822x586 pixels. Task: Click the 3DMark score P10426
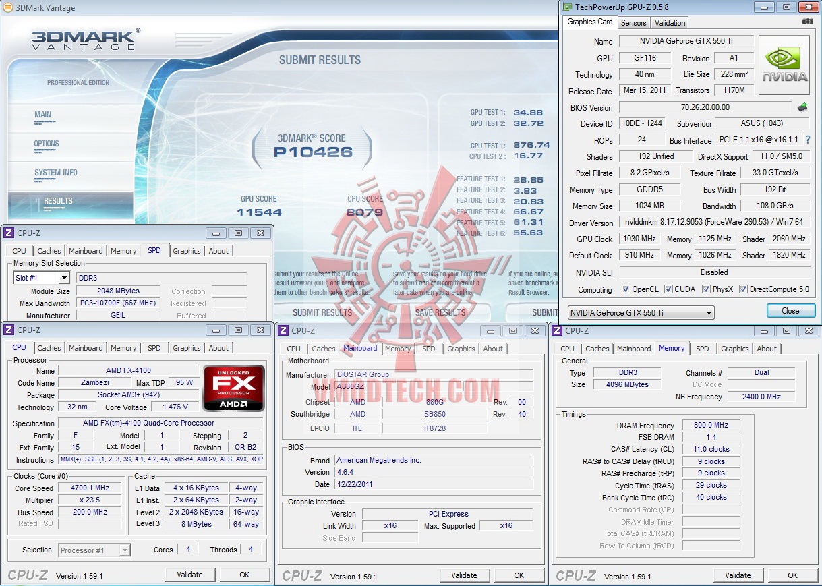(313, 152)
